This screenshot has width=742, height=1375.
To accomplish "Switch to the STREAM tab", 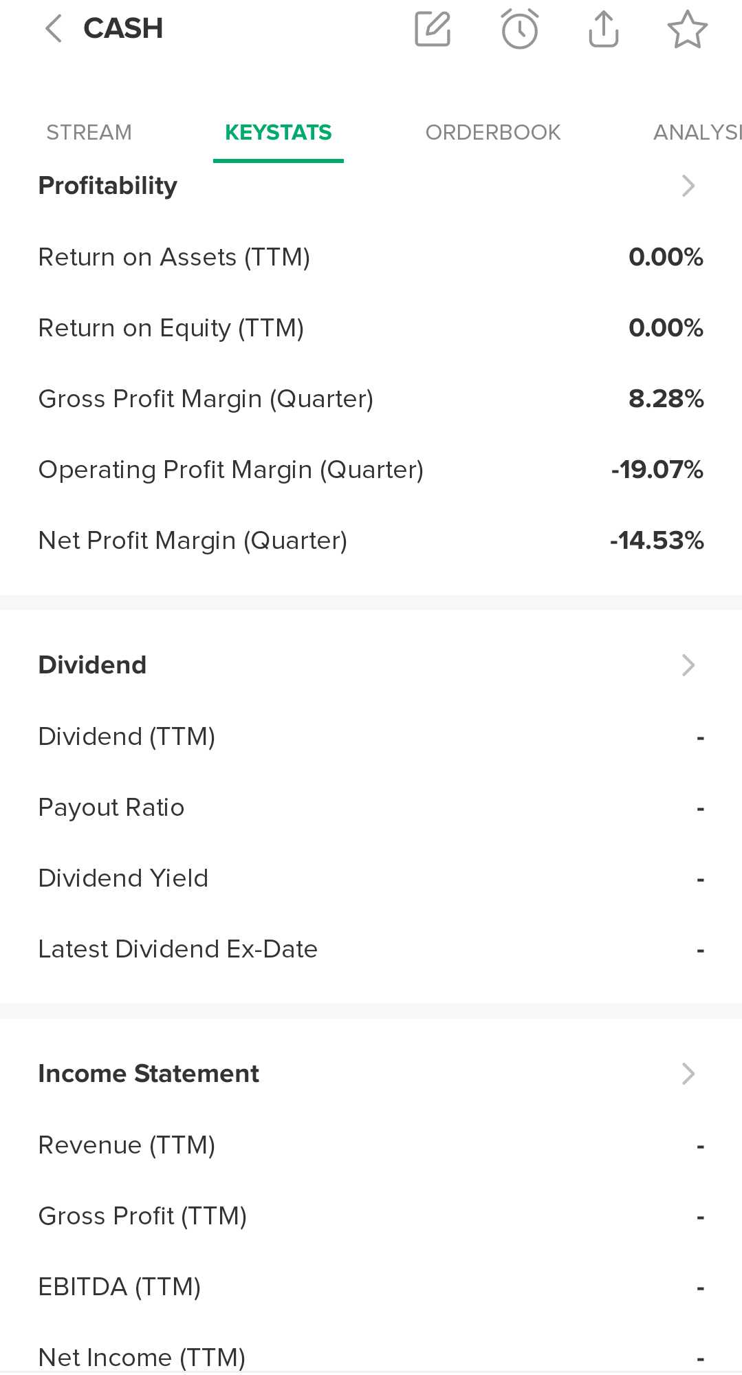I will coord(89,132).
